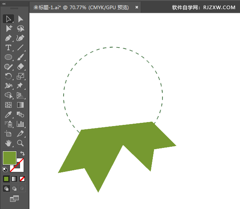The height and width of the screenshot is (209, 240).
Task: Select the Line Segment tool
Action: pos(20,47)
